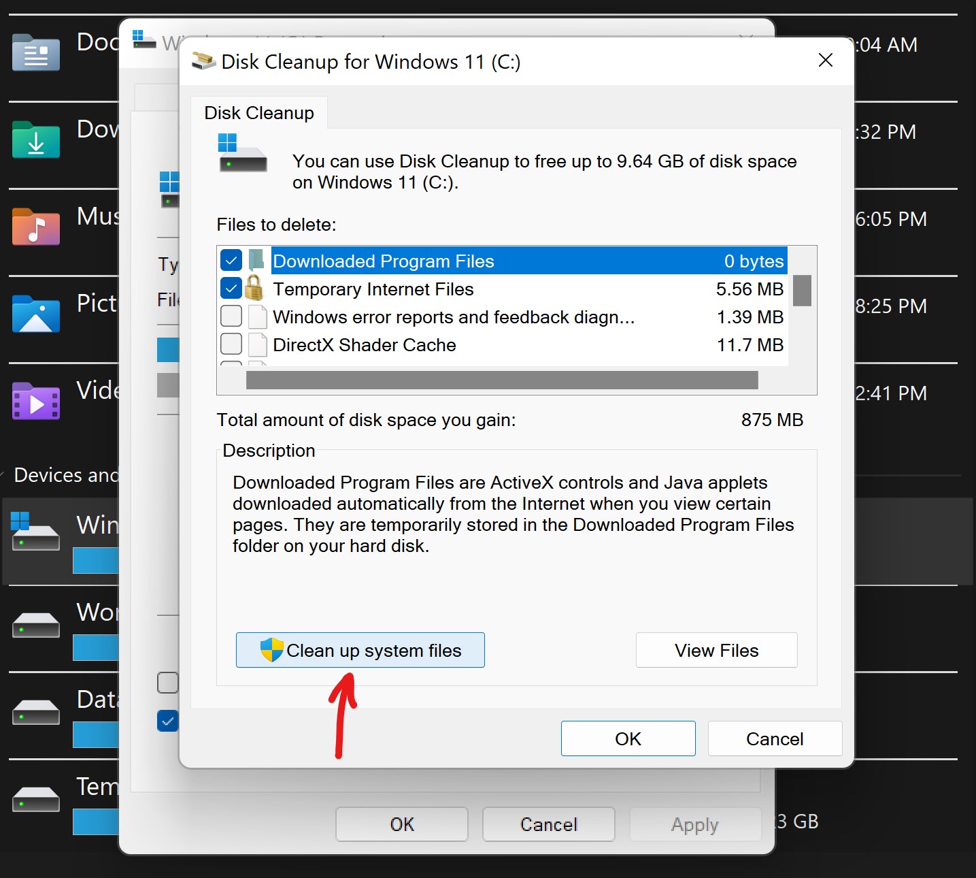This screenshot has width=976, height=878.
Task: Close the Disk Cleanup window
Action: coord(826,61)
